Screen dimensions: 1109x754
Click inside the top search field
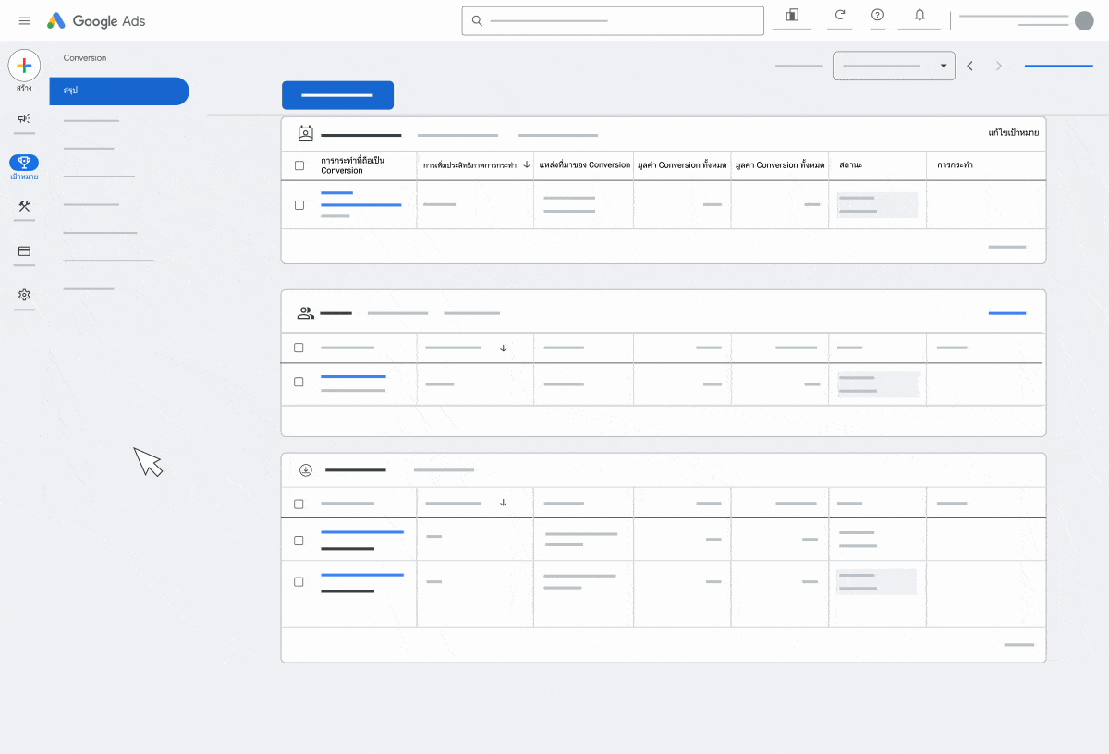tap(613, 20)
